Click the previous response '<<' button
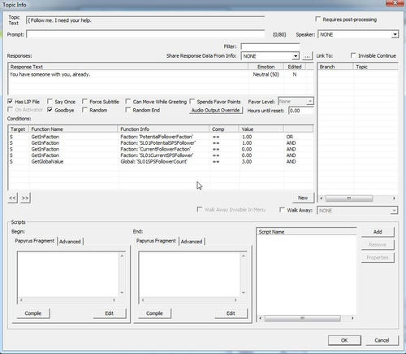406x354 pixels. tap(12, 198)
